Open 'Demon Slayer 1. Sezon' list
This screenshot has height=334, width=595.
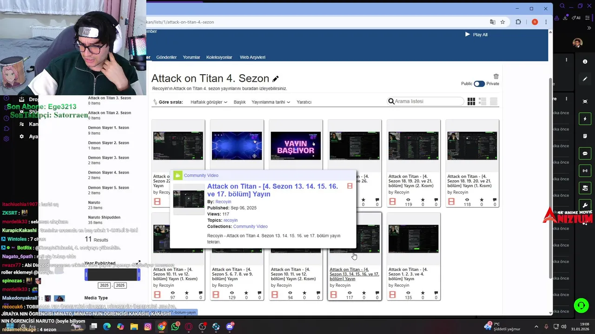point(108,128)
